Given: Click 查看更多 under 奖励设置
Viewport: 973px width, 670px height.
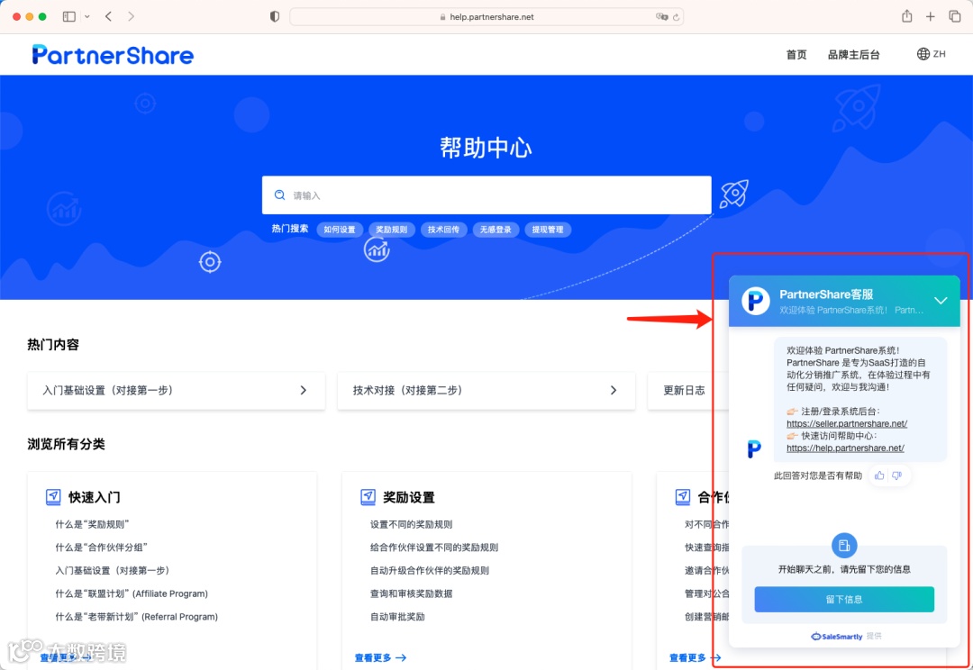Looking at the screenshot, I should (x=380, y=657).
